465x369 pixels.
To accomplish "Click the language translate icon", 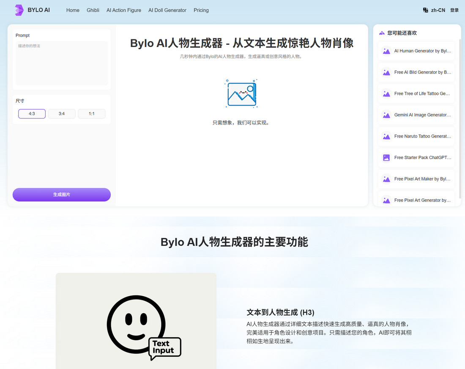I will (426, 10).
